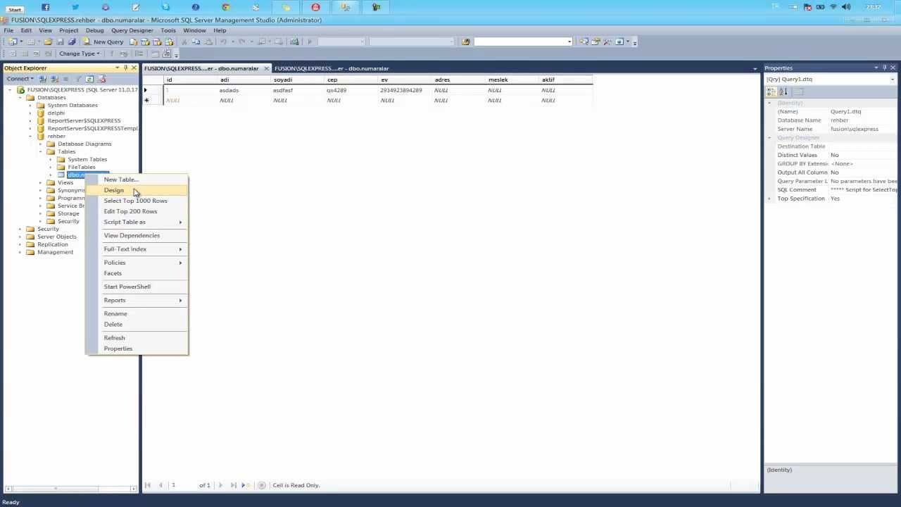Viewport: 901px width, 507px height.
Task: Click the New Project icon in toolbar
Action: point(14,42)
